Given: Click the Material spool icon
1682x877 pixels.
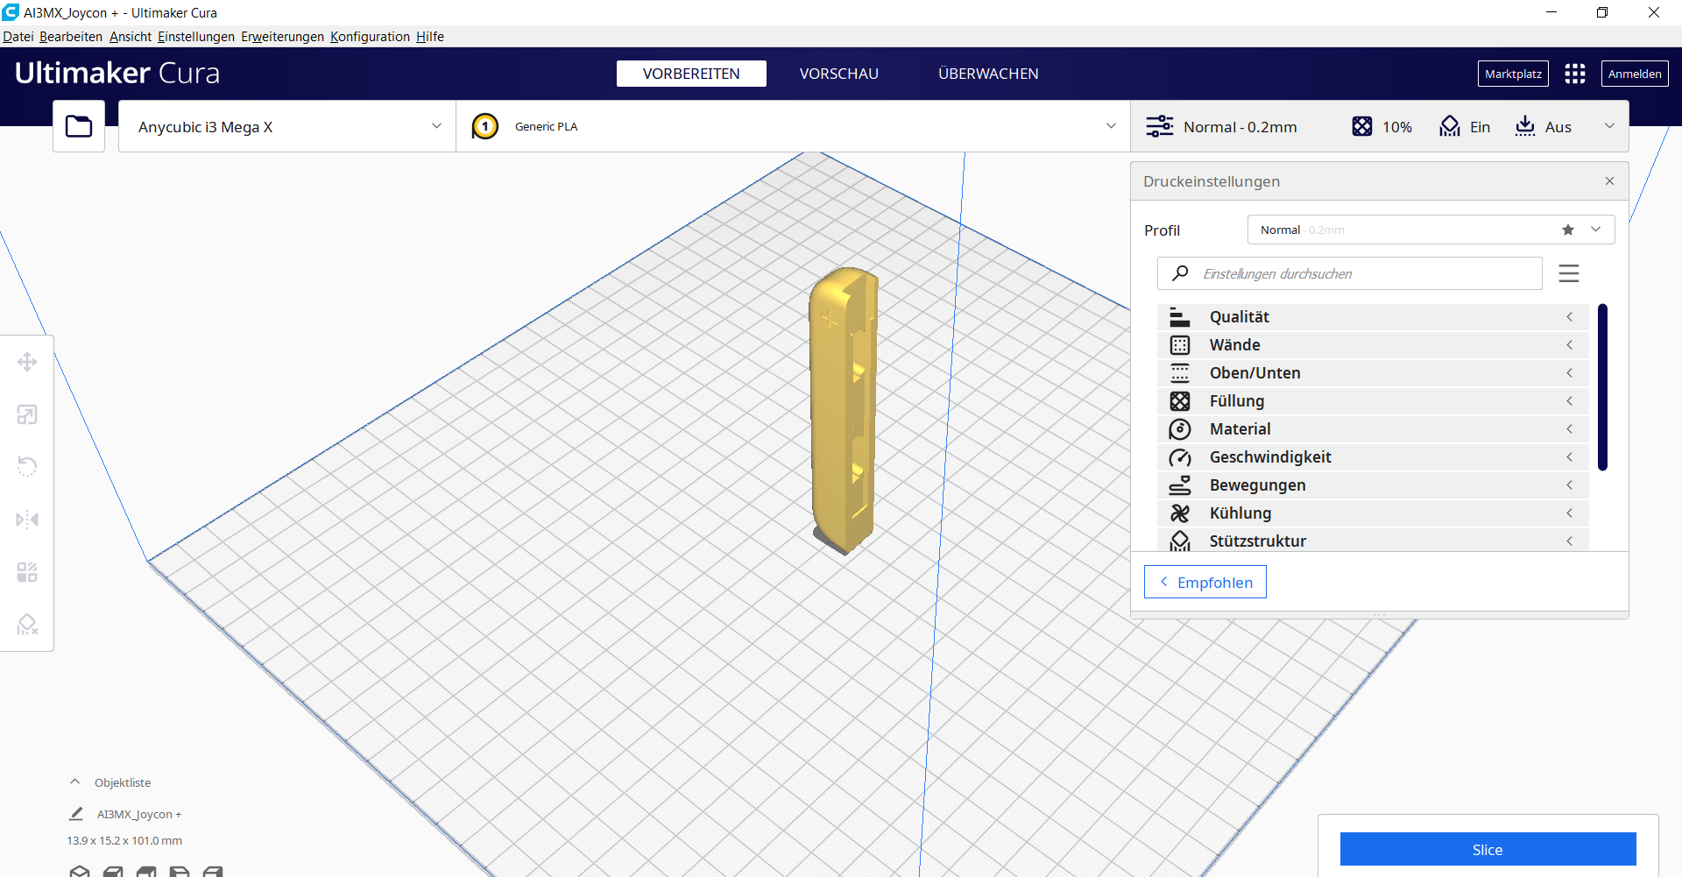Looking at the screenshot, I should (x=1180, y=429).
